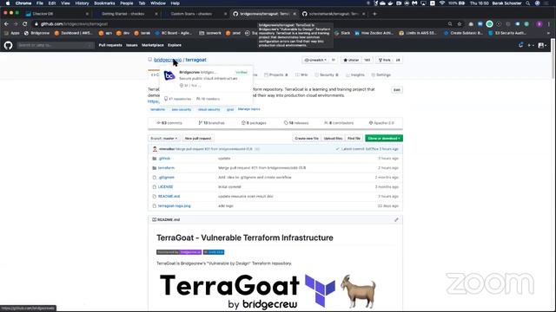Viewport: 556px width, 312px height.
Task: Click the GitHub Octocat logo
Action: pyautogui.click(x=8, y=45)
